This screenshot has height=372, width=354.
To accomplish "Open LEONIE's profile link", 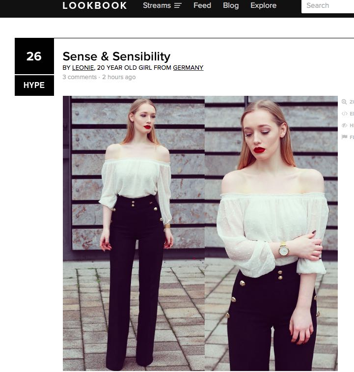I will click(x=83, y=68).
